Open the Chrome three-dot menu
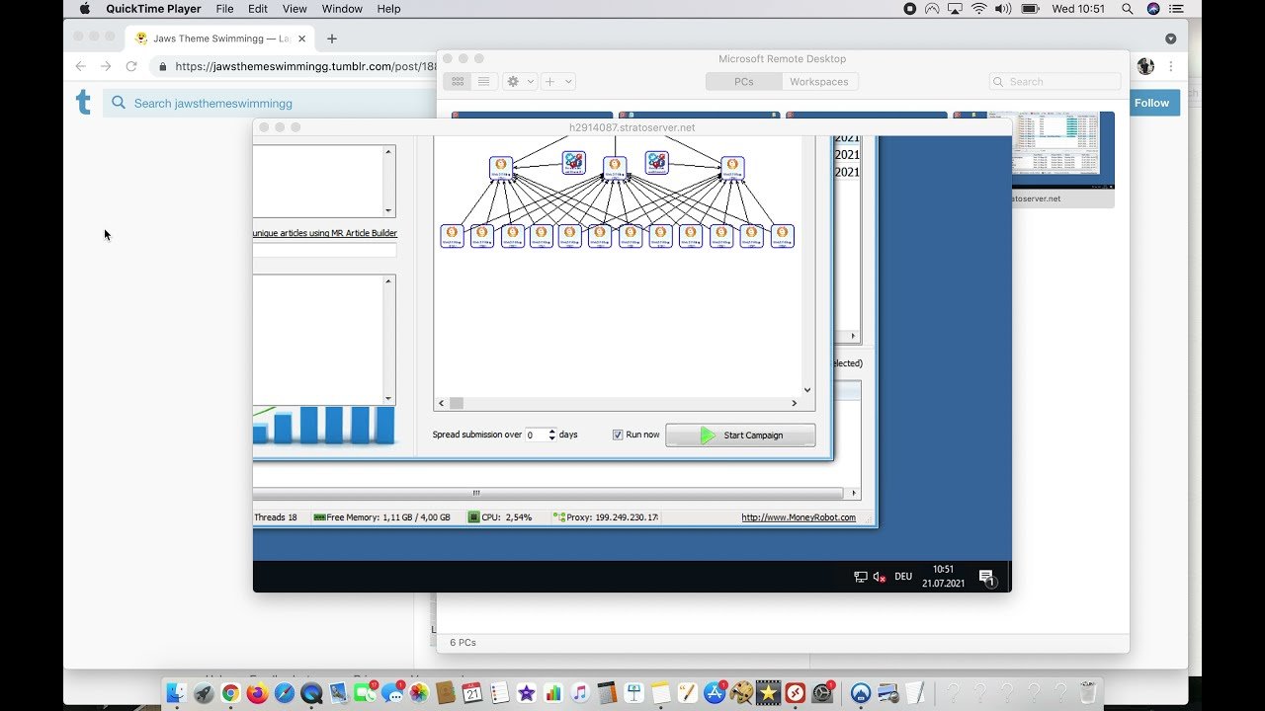The image size is (1265, 711). 1171,66
